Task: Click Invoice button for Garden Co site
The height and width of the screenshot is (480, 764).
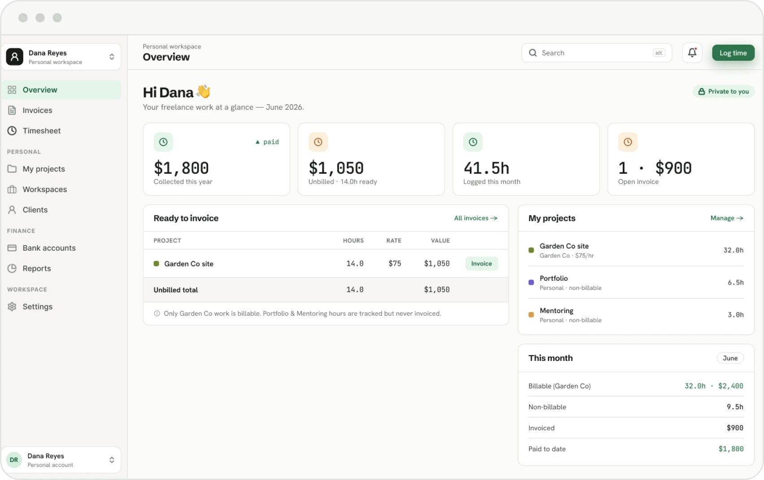Action: [x=482, y=264]
